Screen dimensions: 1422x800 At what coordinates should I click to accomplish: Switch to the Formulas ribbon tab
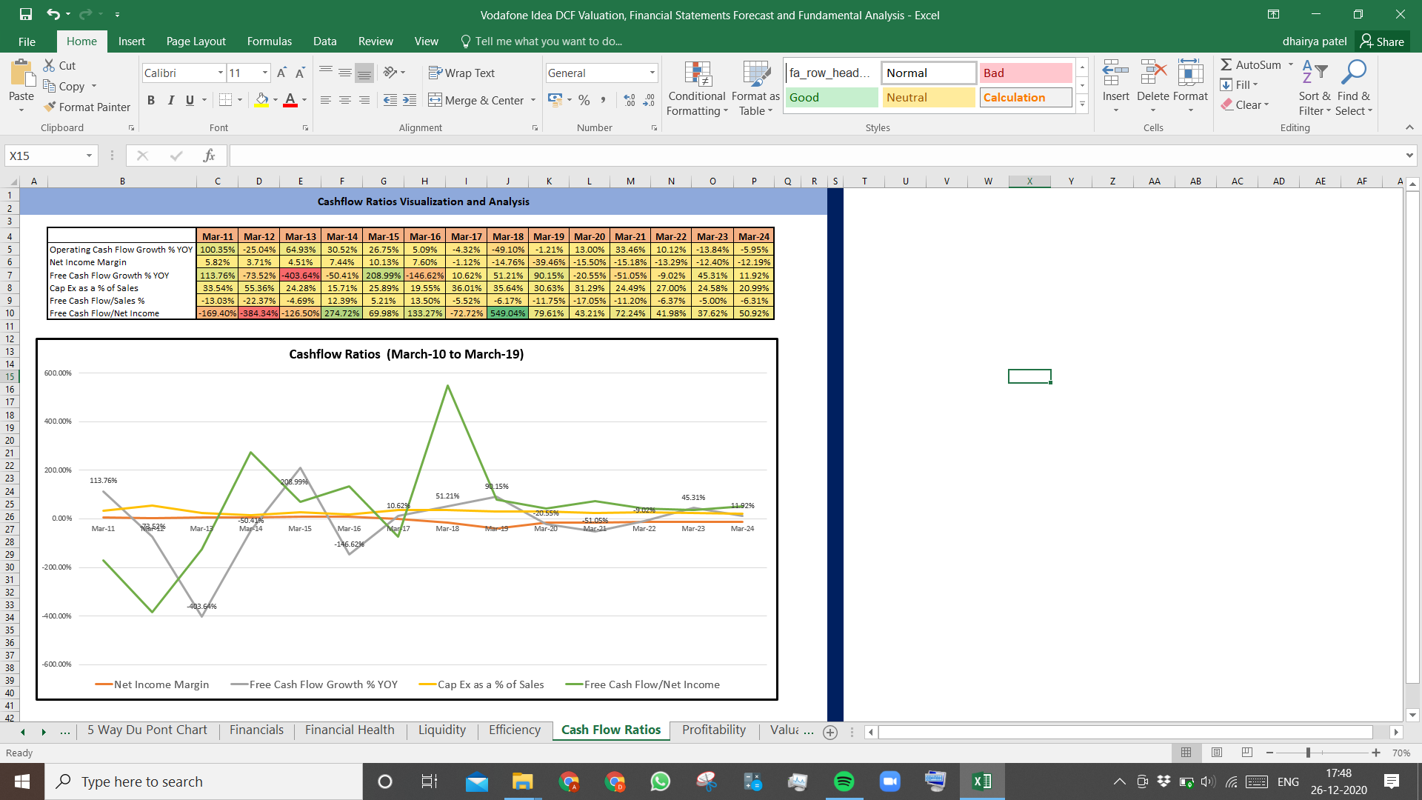[270, 41]
